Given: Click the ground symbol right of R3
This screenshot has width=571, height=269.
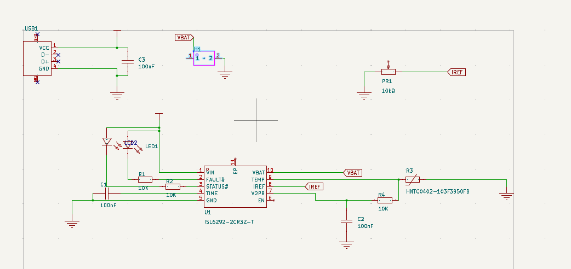Looking at the screenshot, I should click(506, 195).
